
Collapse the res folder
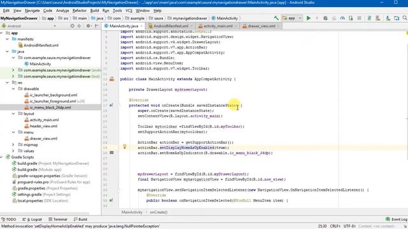tap(7, 83)
